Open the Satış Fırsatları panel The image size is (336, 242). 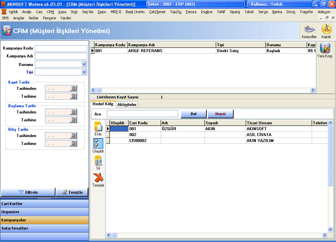tap(45, 228)
